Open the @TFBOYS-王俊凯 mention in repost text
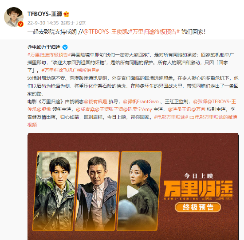Viewport: 244px width, 240px height. click(106, 32)
